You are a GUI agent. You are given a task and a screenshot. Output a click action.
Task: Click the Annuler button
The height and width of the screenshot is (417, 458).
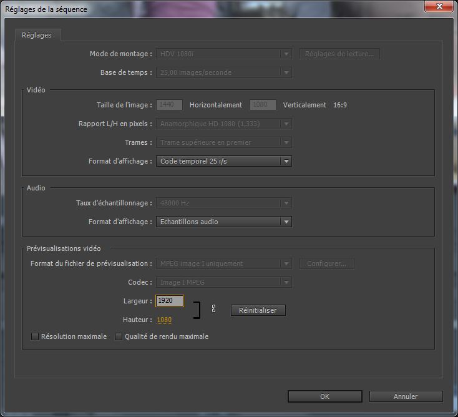click(x=406, y=396)
